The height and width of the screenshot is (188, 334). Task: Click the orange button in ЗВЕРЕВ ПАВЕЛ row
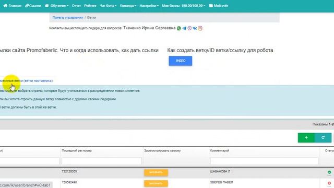point(156,183)
